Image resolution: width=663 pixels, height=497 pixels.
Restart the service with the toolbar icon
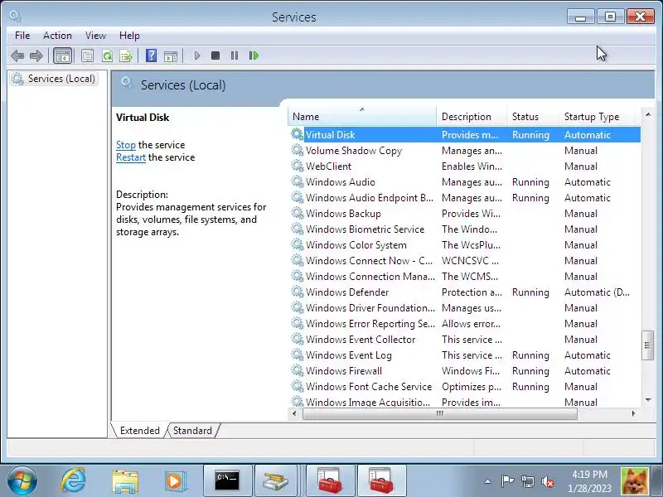coord(254,55)
